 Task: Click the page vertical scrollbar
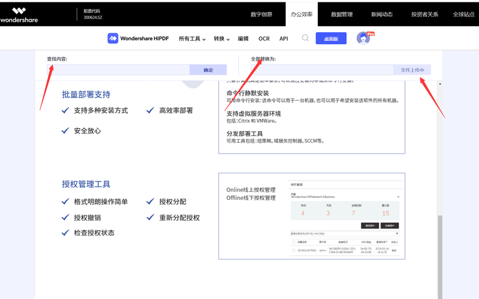coord(441,251)
